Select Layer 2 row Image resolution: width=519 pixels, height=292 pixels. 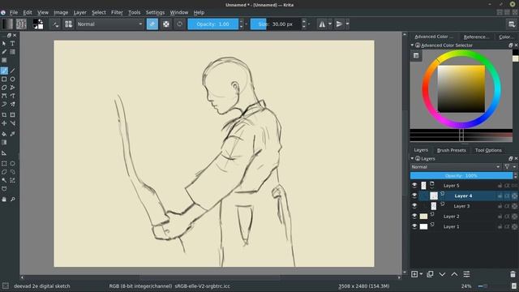[x=465, y=217]
